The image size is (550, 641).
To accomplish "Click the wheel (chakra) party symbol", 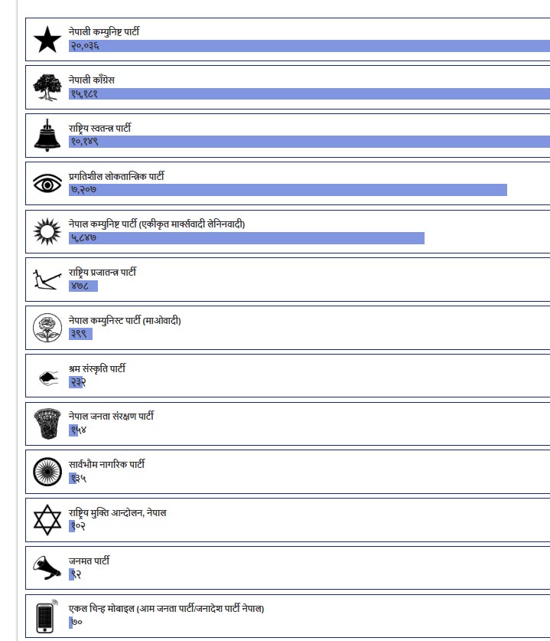I will click(47, 472).
